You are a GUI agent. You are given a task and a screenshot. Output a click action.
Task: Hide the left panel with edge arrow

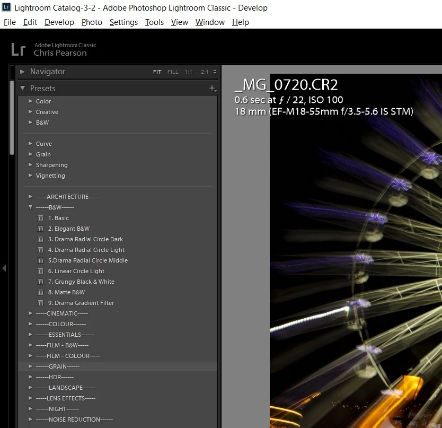4,268
